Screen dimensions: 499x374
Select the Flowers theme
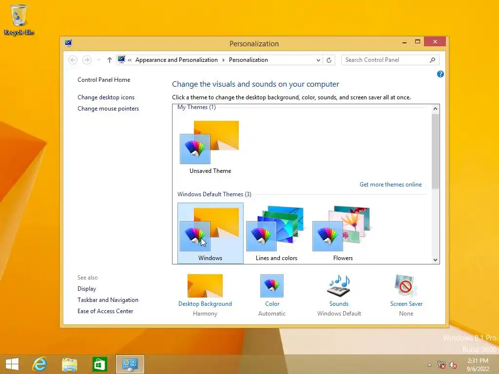[x=343, y=233]
